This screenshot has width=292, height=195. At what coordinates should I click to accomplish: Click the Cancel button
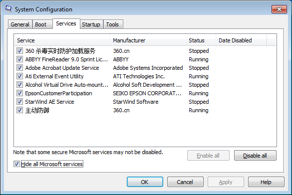(185, 182)
